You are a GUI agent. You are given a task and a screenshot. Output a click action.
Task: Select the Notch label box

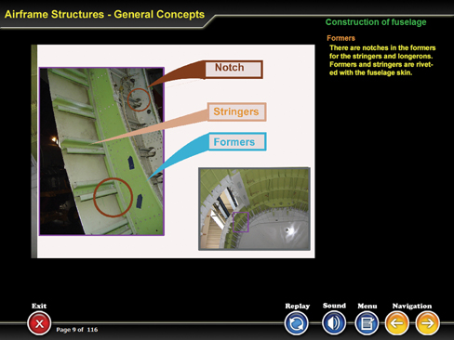[234, 70]
